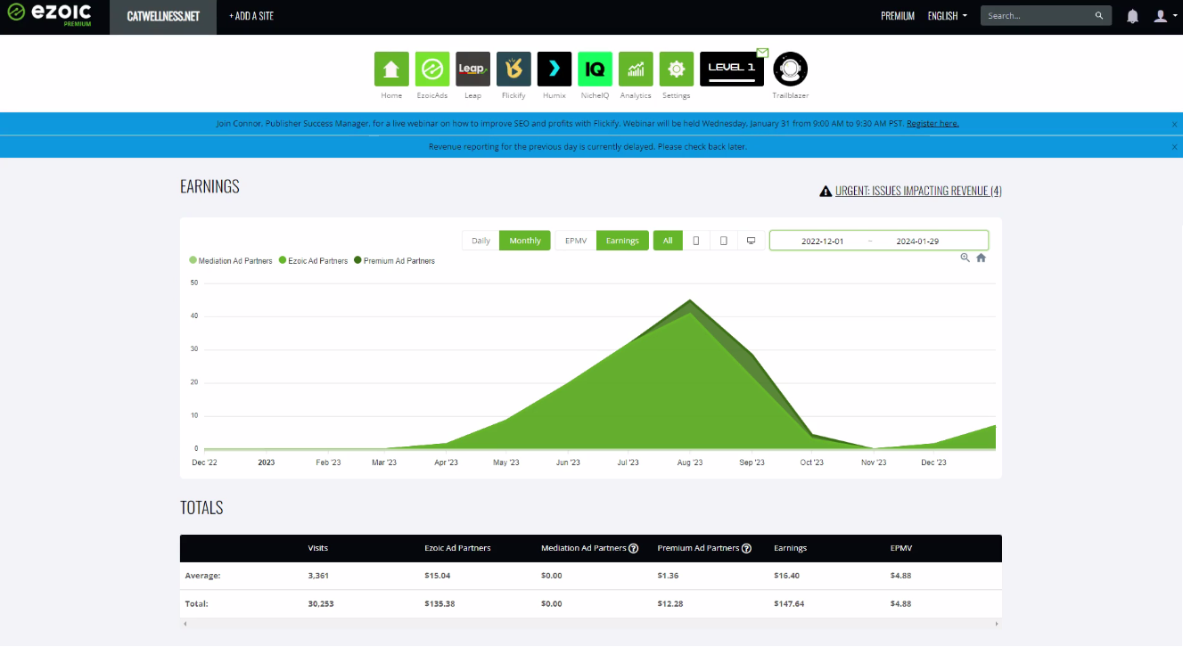Show EPMV metric on chart
Screen dimensions: 1183x647
pyautogui.click(x=575, y=241)
